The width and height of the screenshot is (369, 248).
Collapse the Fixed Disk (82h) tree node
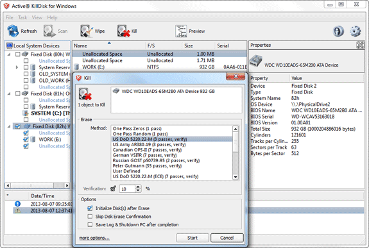coord(9,126)
